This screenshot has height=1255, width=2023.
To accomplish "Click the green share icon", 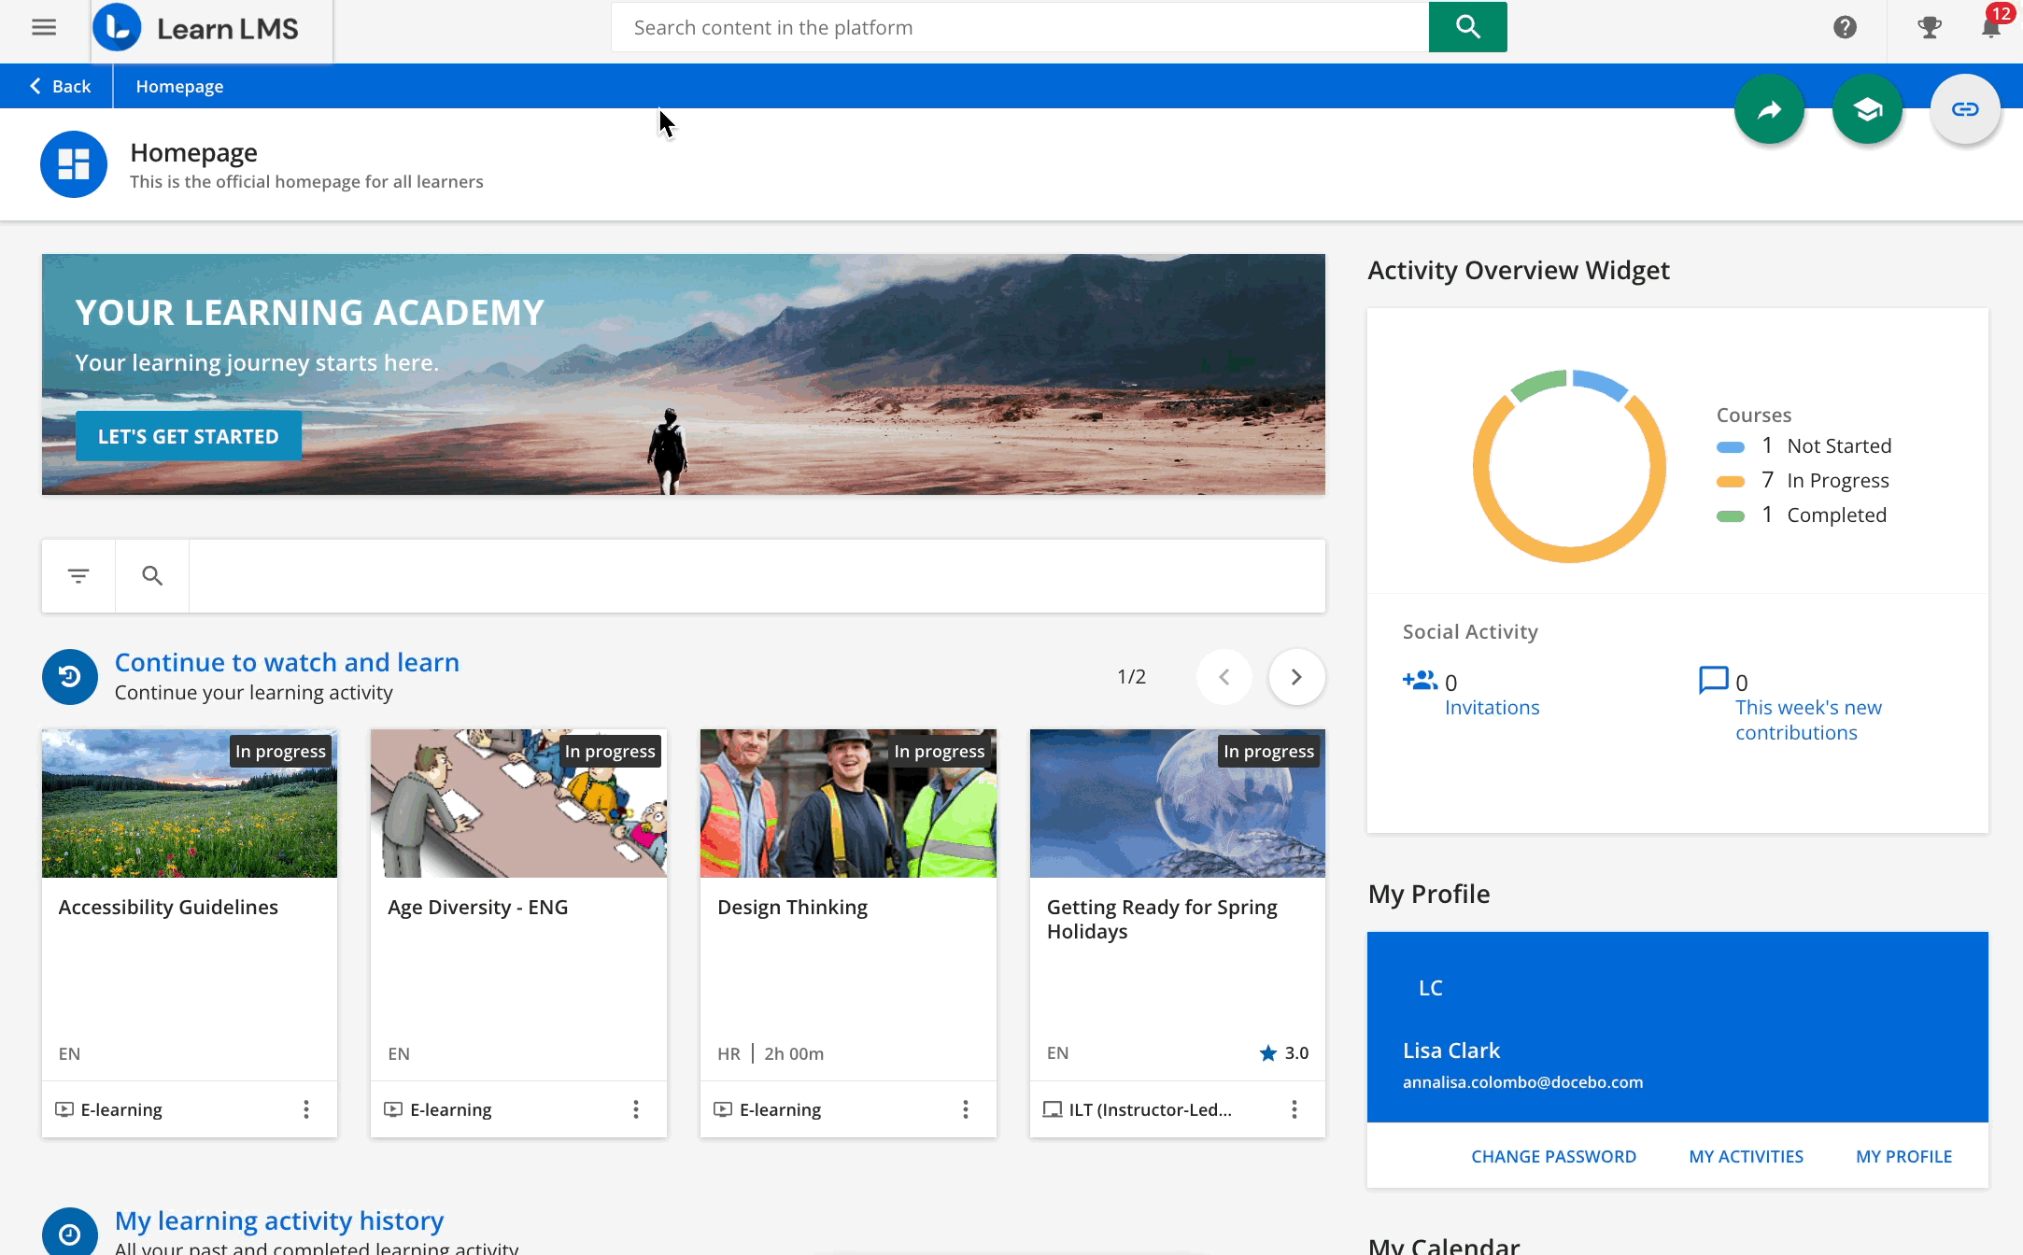I will coord(1769,108).
